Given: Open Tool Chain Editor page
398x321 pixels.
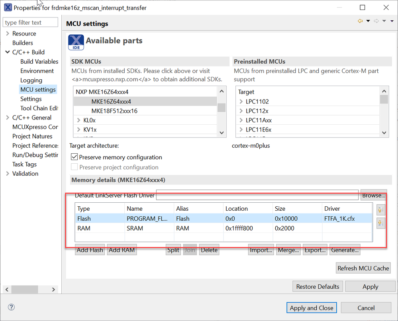Looking at the screenshot, I should tap(39, 108).
